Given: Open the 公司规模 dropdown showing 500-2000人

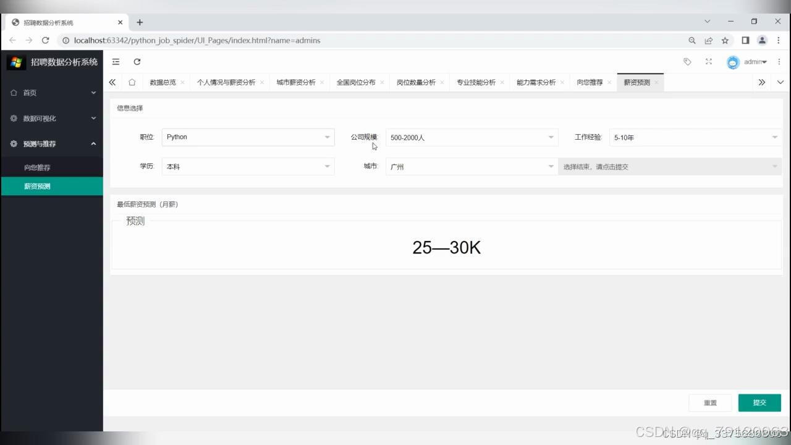Looking at the screenshot, I should [x=472, y=137].
